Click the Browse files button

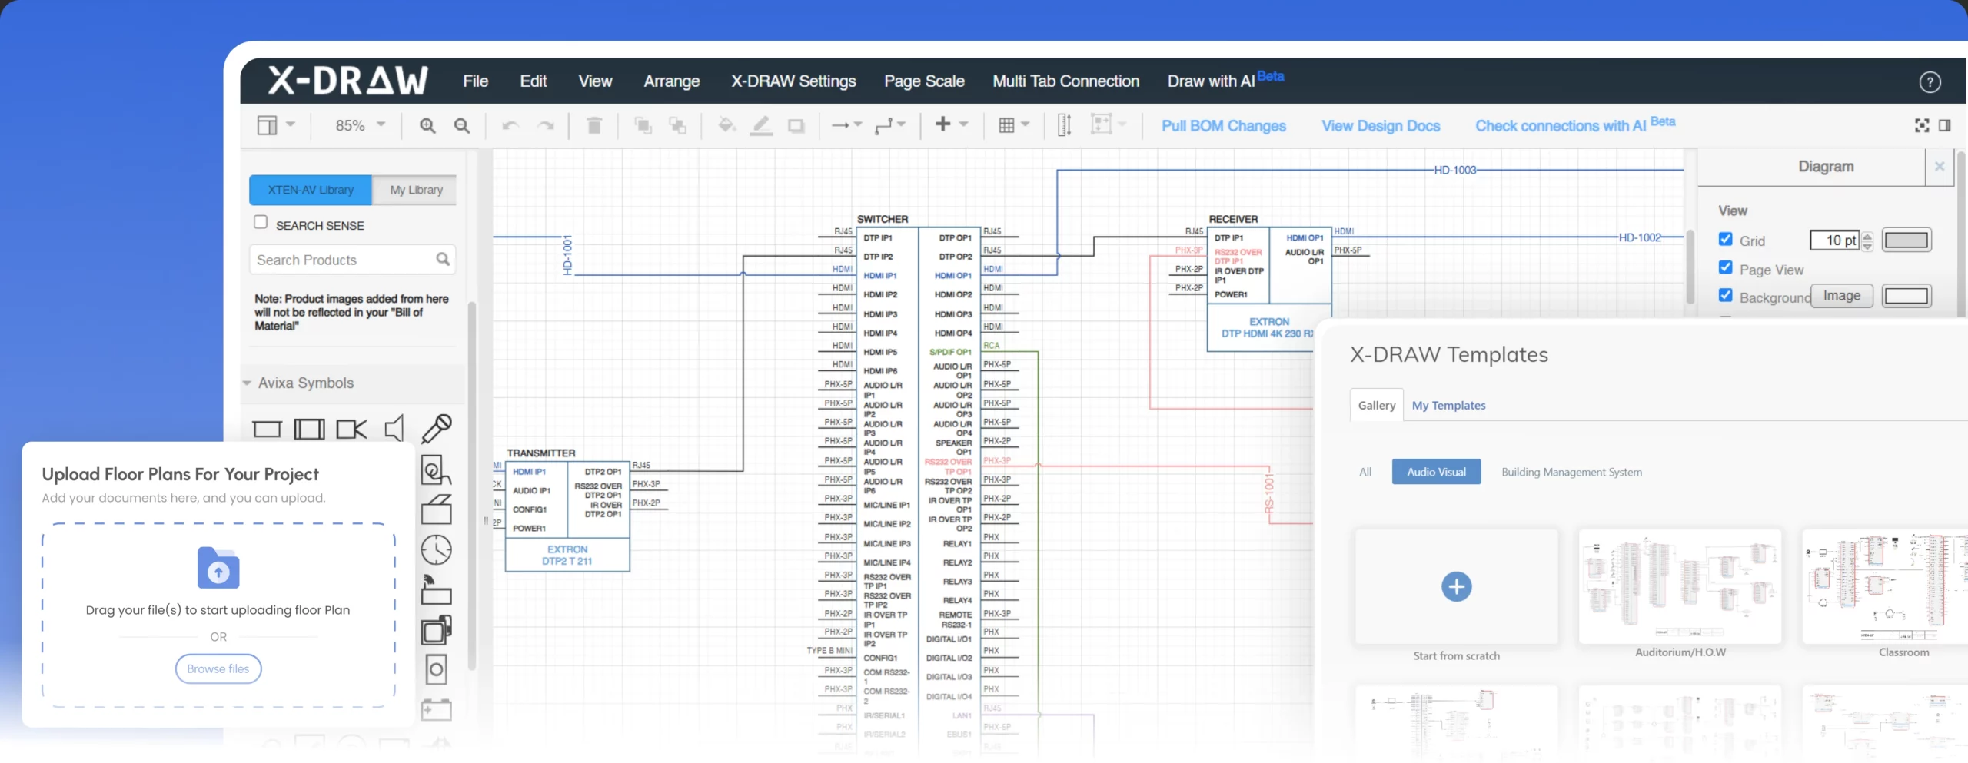click(218, 668)
